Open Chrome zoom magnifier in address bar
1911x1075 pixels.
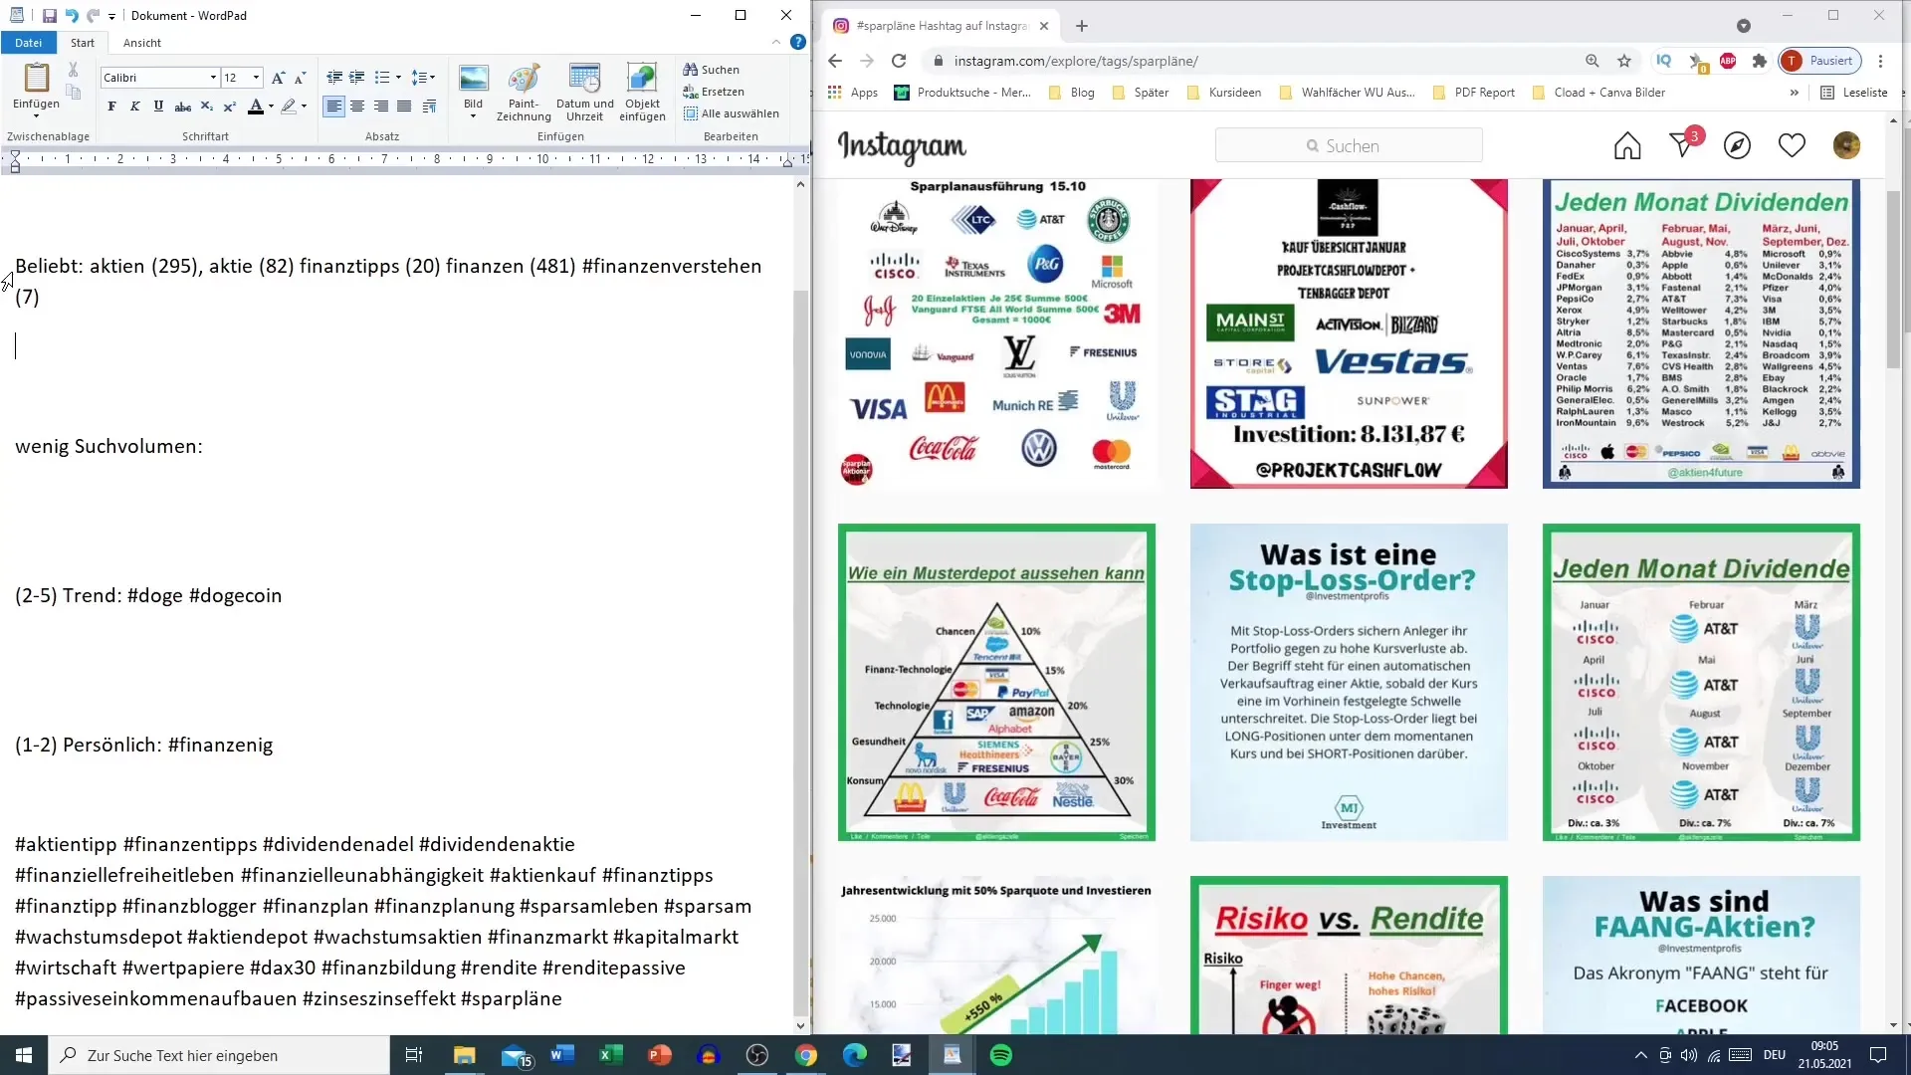click(1592, 61)
